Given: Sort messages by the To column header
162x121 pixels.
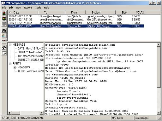Looking at the screenshot, I should point(51,12).
